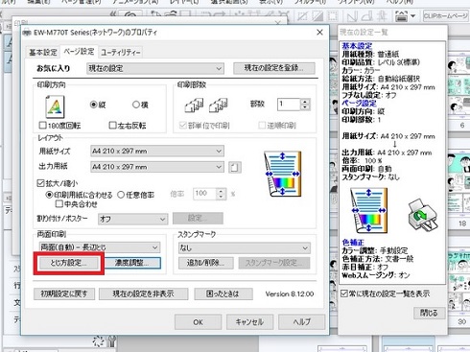Click the 色補正 heading in settings list
470x352 pixels.
click(353, 243)
